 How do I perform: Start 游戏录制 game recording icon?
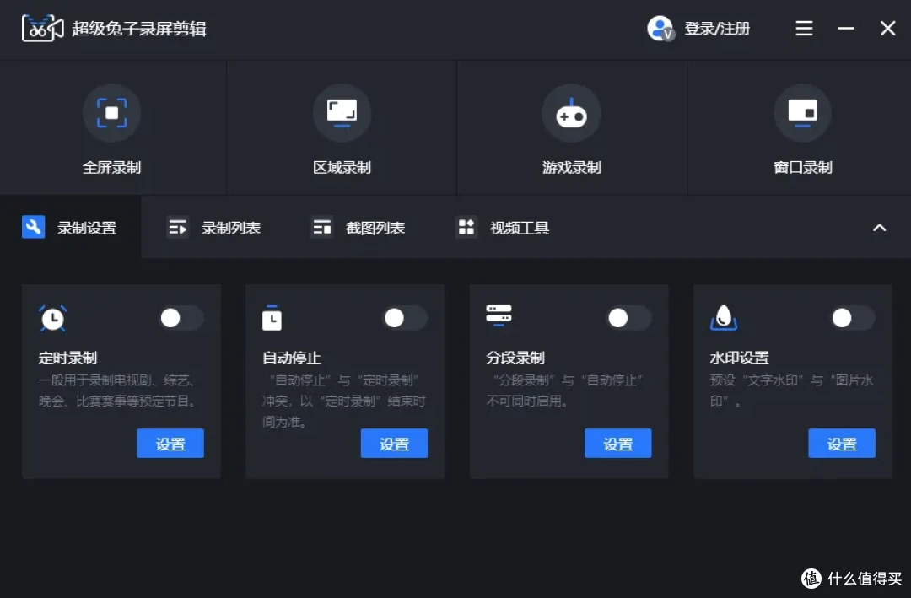pyautogui.click(x=572, y=113)
